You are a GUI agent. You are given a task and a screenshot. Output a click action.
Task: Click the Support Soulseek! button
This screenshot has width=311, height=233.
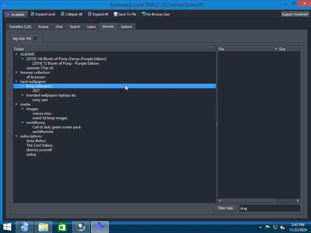pos(295,14)
